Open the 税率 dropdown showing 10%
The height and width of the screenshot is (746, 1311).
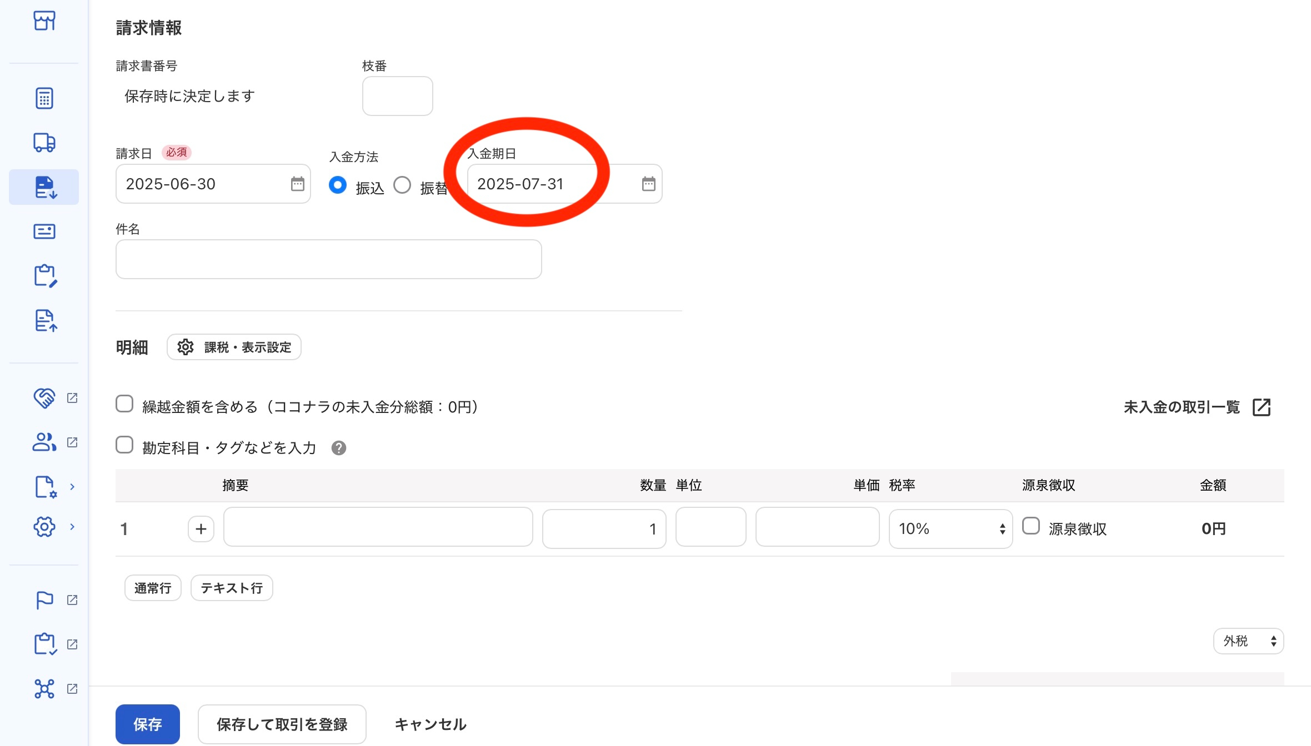tap(950, 528)
